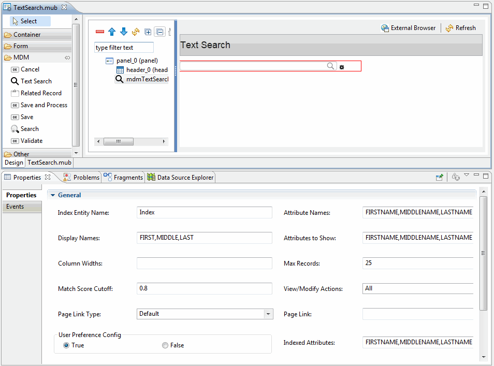Click the Match Score Cutoff field

point(205,288)
